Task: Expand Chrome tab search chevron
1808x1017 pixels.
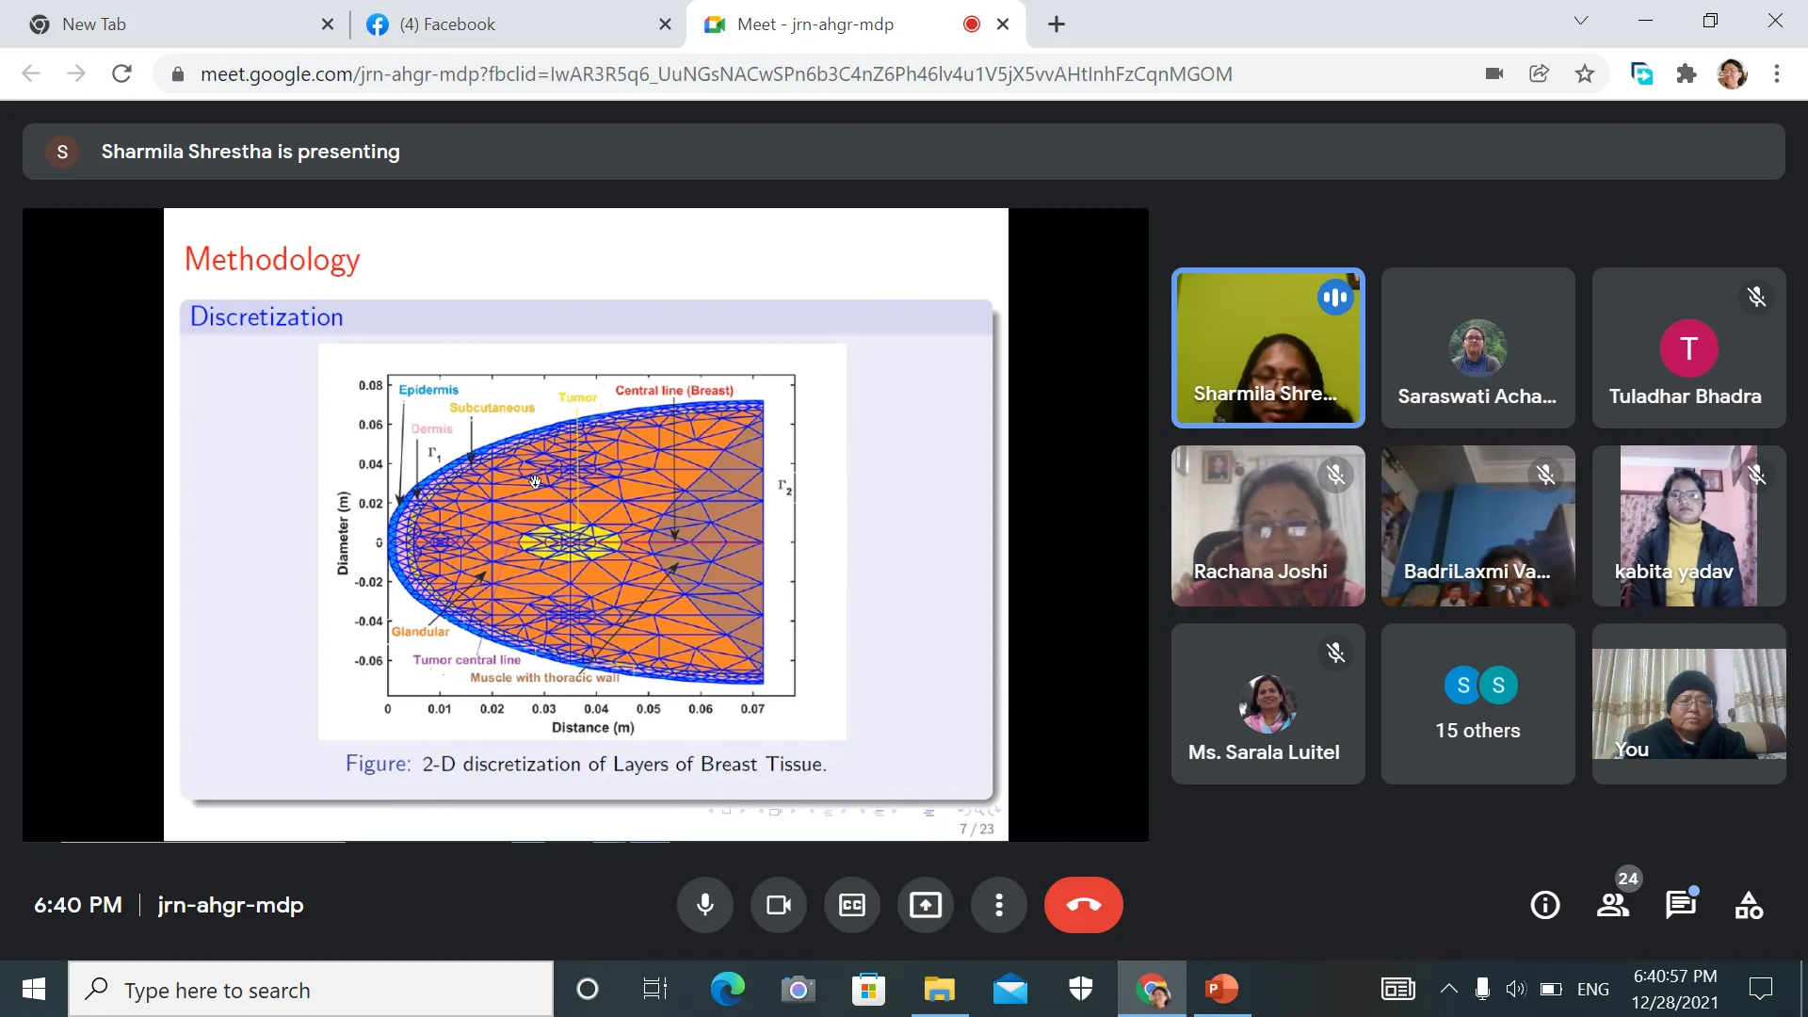Action: click(1581, 21)
